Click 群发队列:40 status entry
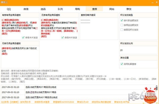Viewport: 159px width, 104px height. coord(83,102)
